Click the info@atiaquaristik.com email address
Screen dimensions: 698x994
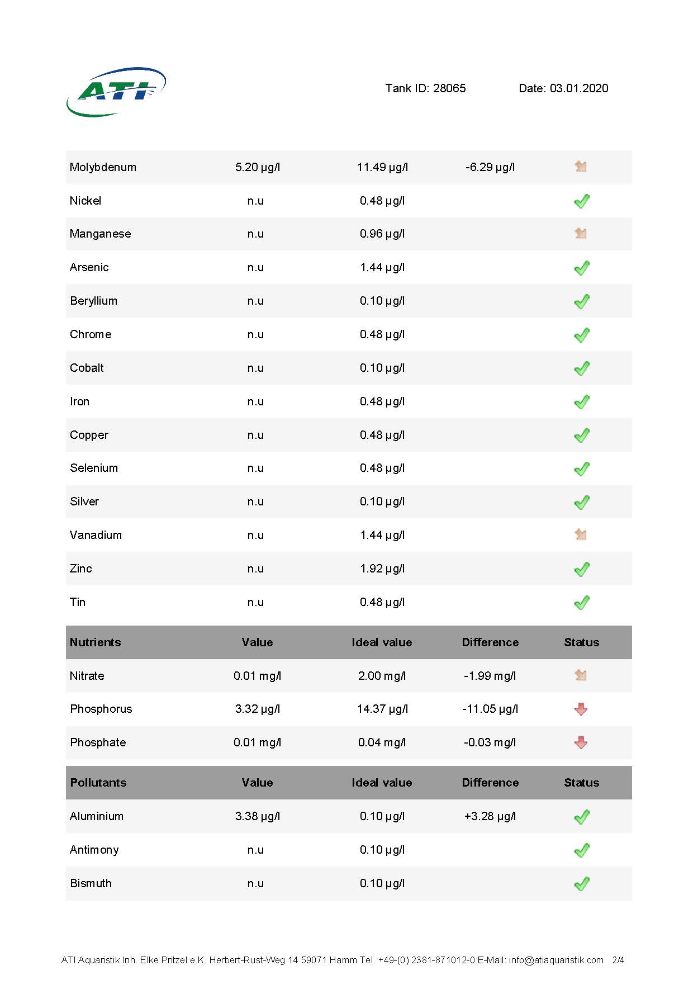pyautogui.click(x=556, y=960)
